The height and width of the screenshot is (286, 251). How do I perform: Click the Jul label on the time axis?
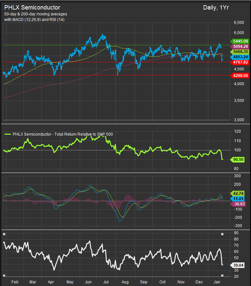pyautogui.click(x=106, y=282)
